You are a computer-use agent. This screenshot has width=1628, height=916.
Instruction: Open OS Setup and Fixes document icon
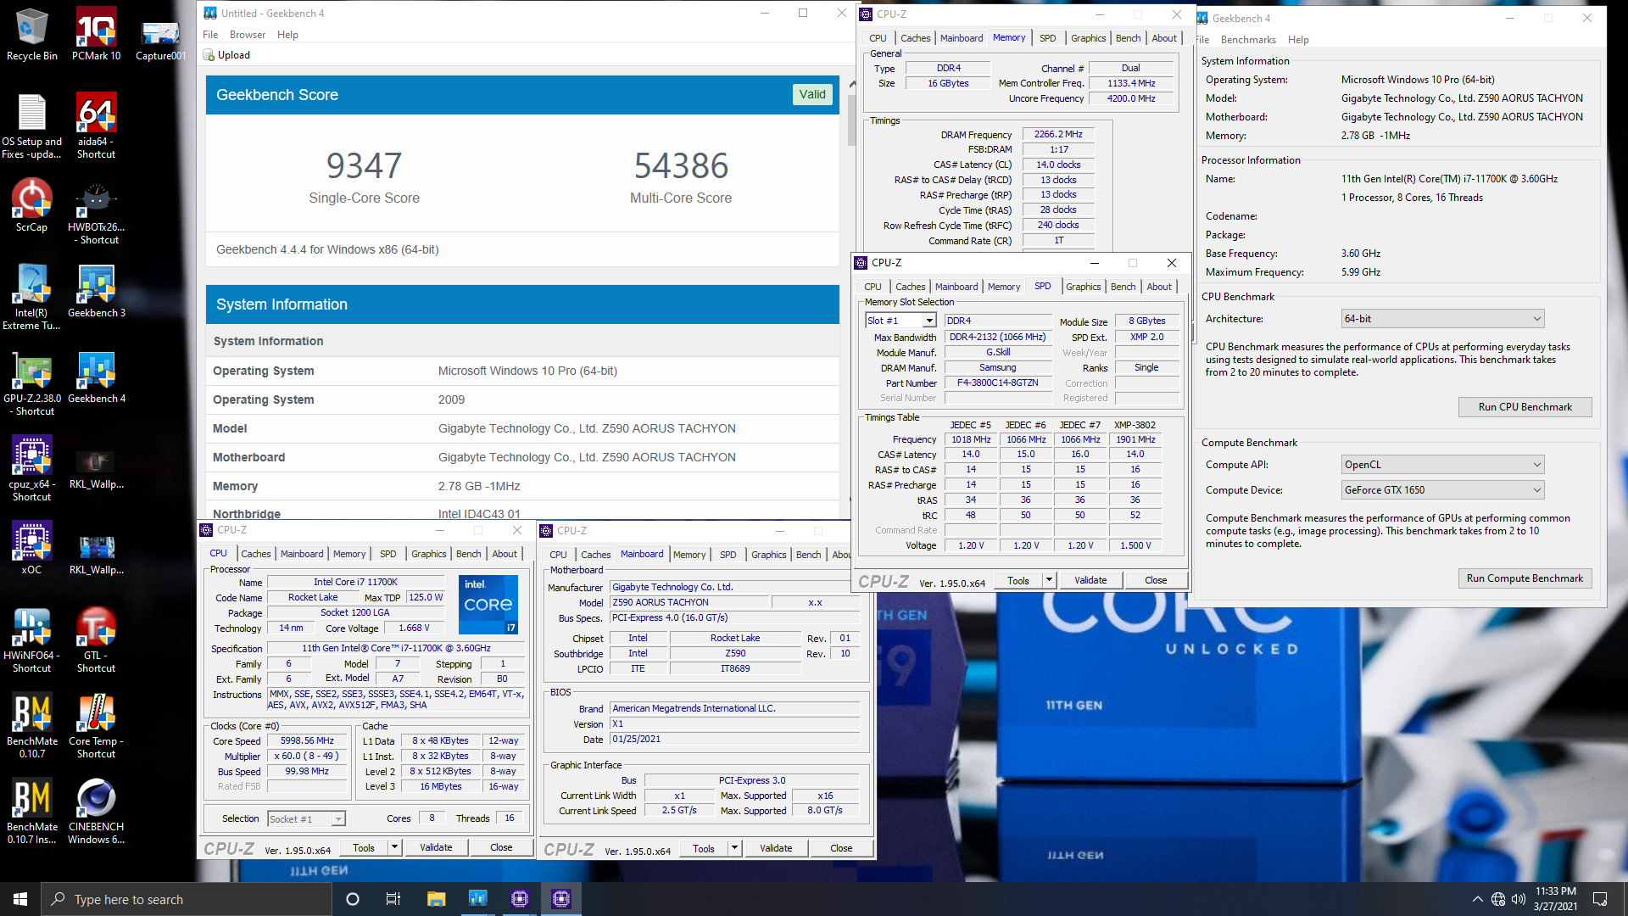click(x=31, y=126)
